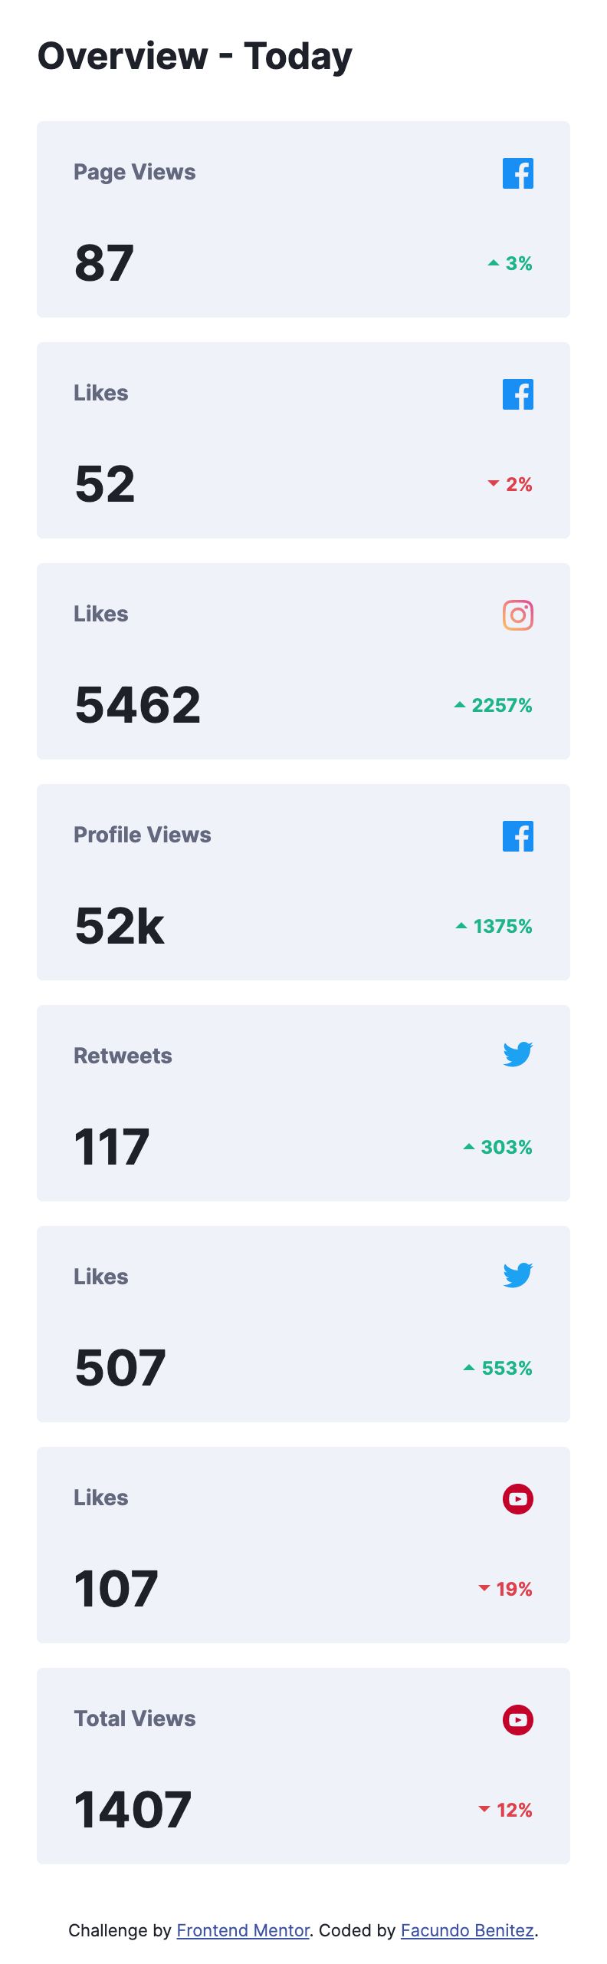The height and width of the screenshot is (1964, 607).
Task: Open the Frontend Mentor link
Action: coord(243,1930)
